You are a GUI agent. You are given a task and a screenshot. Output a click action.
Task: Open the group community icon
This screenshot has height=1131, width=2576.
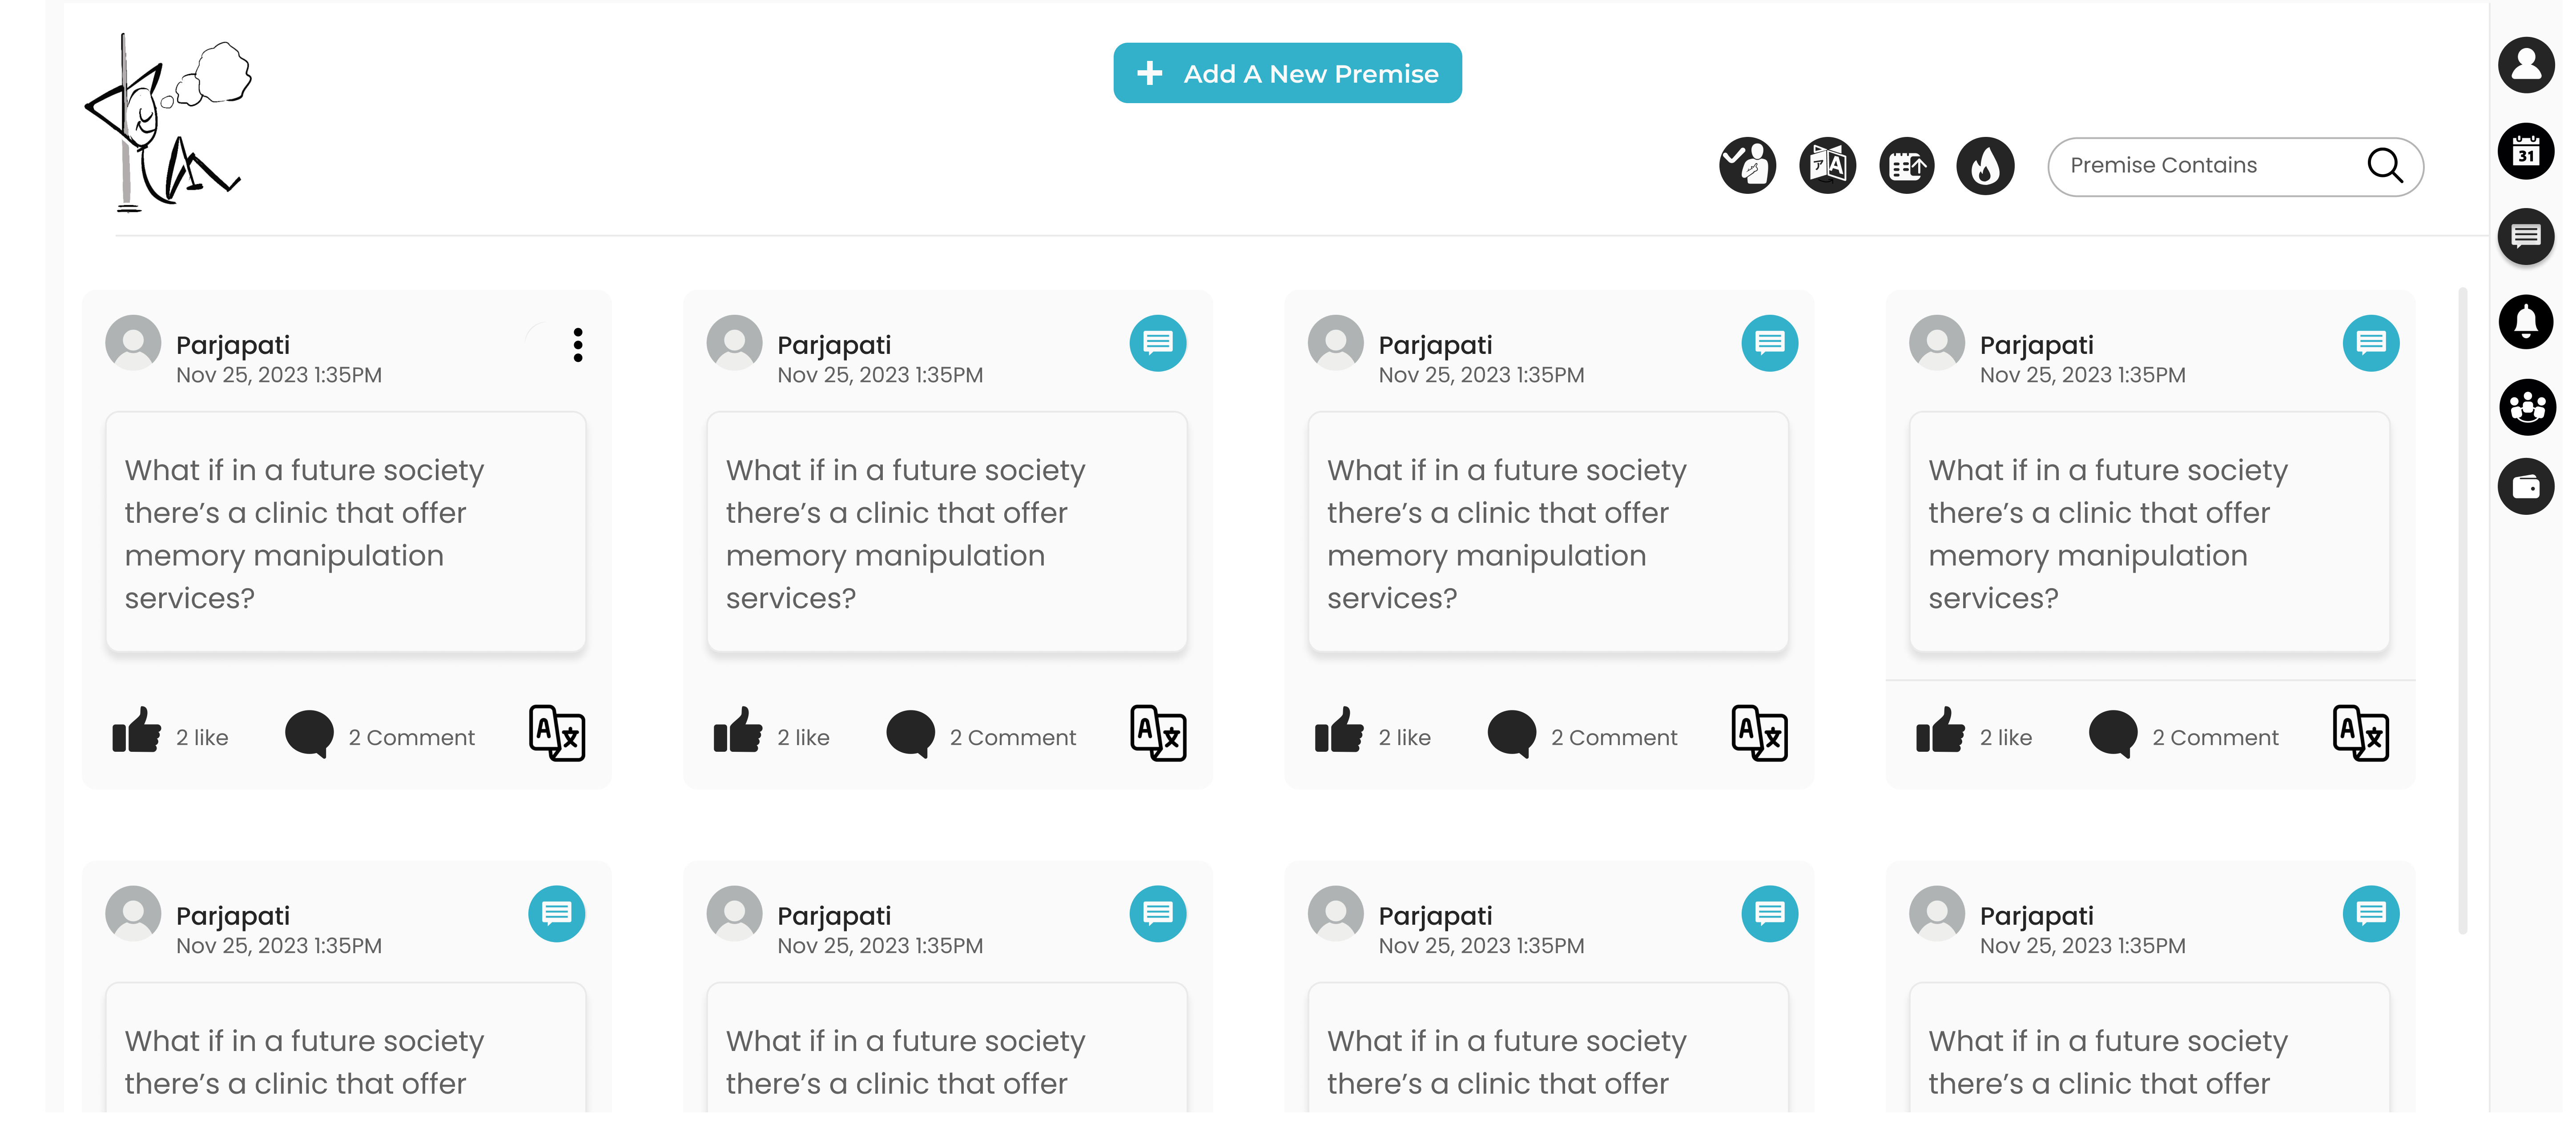click(x=2526, y=407)
